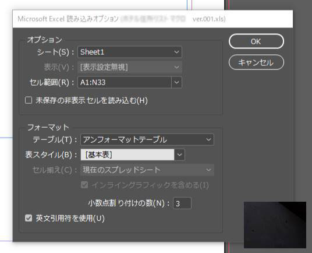This screenshot has width=312, height=253.
Task: Expand the セル範囲(R) dropdown arrow
Action: pos(176,82)
